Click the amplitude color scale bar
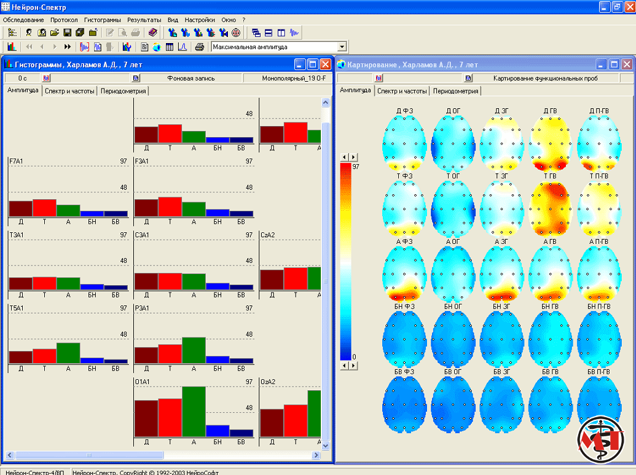Screen dimensions: 636x475 345,261
